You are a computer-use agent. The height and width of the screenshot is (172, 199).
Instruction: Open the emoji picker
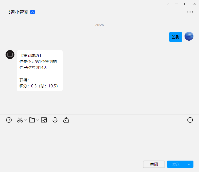coord(9,120)
